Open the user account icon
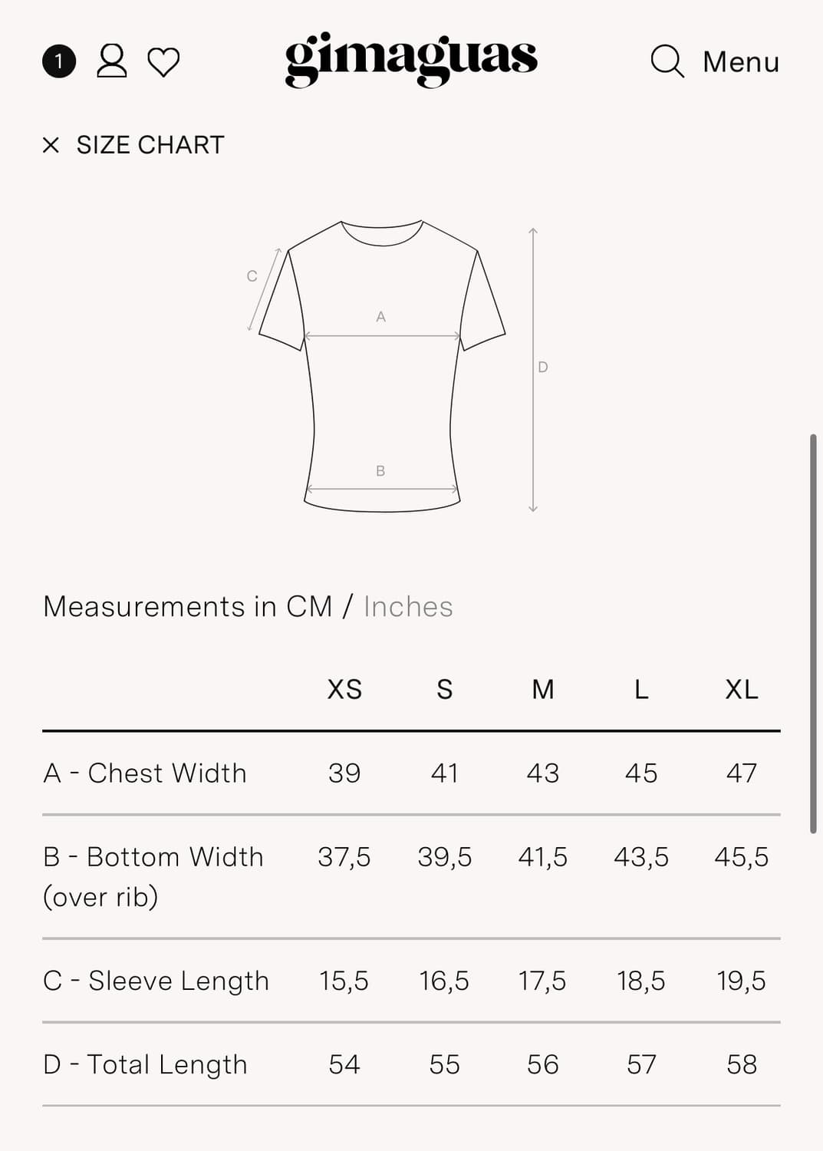Viewport: 823px width, 1151px height. tap(111, 61)
